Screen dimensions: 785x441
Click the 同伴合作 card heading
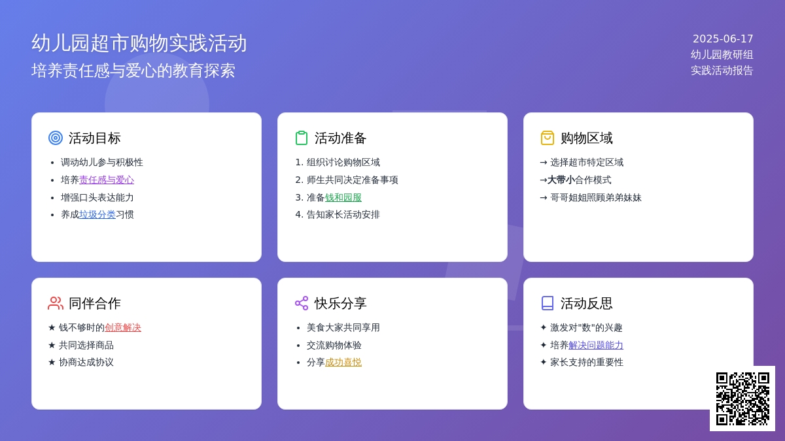coord(95,303)
